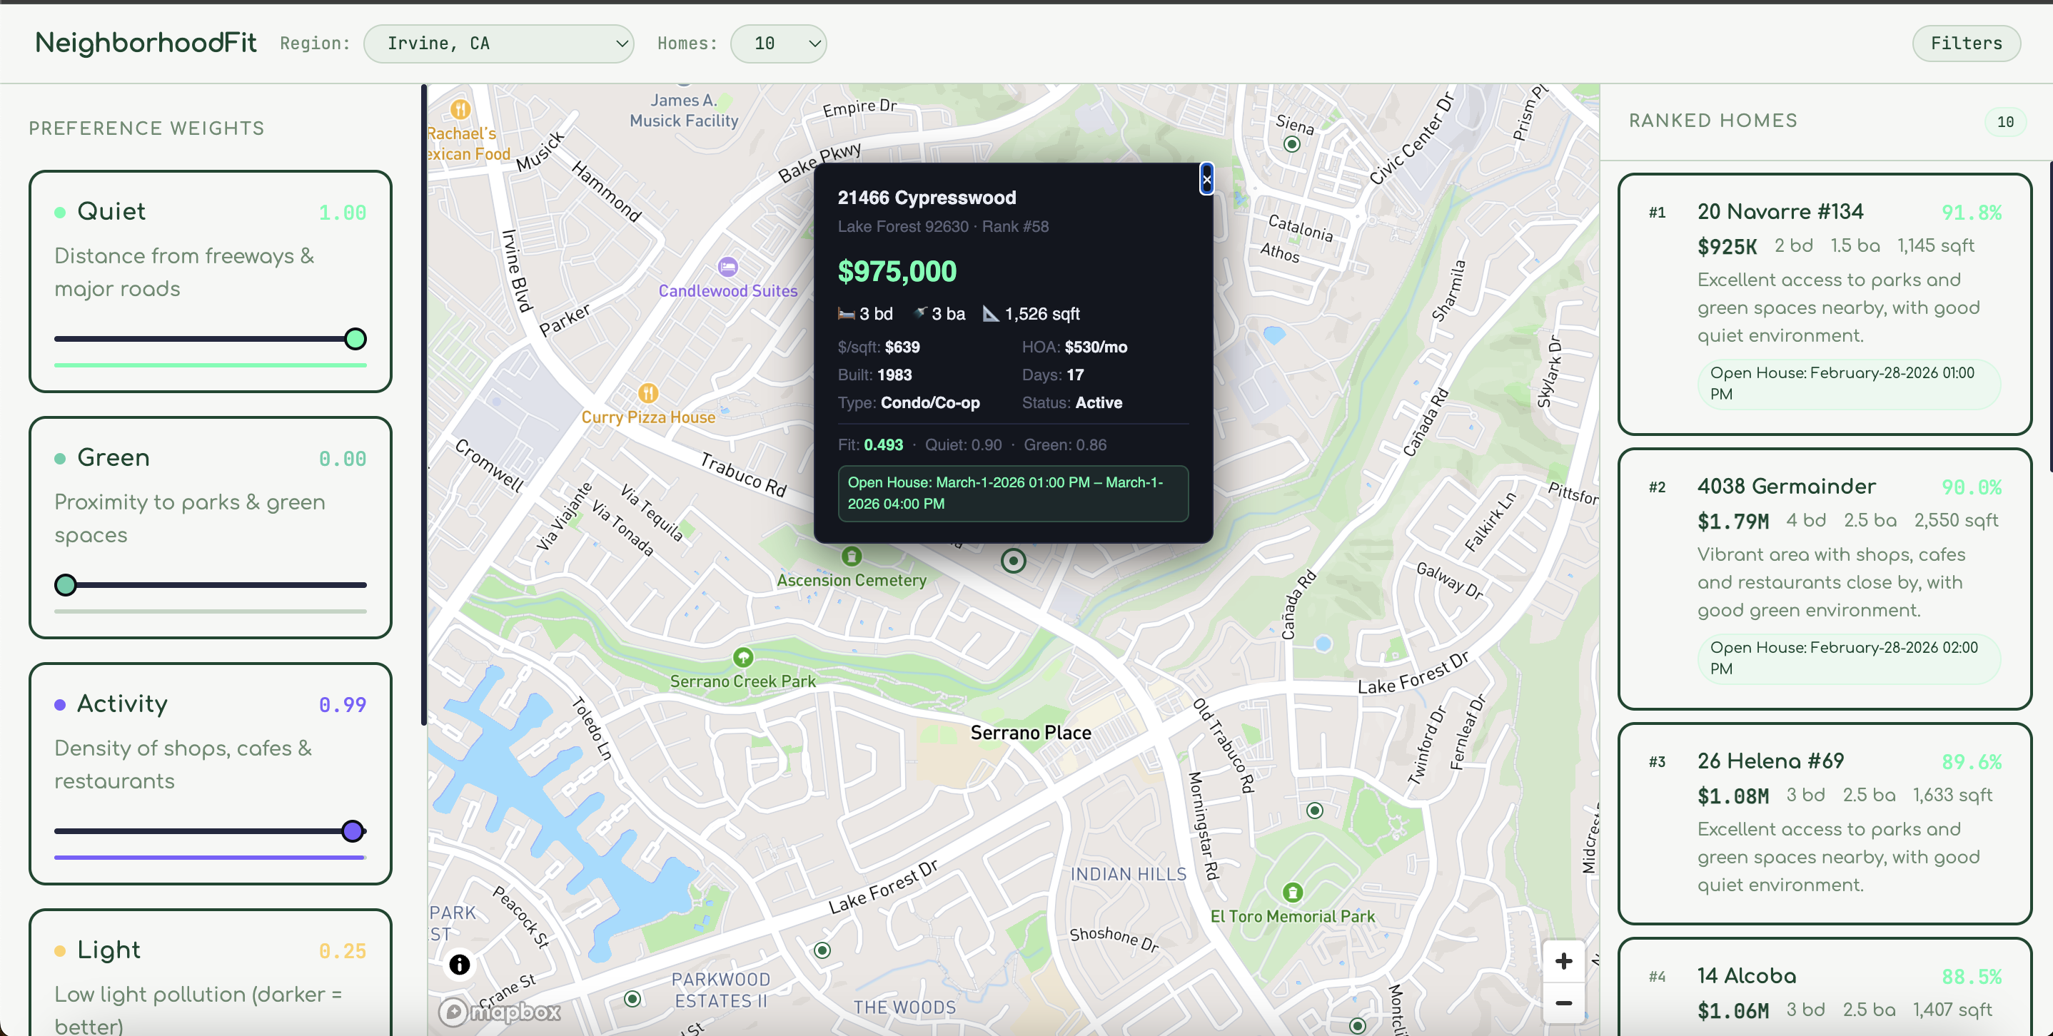The image size is (2053, 1036).
Task: Select home marker near Siena
Action: point(1292,144)
